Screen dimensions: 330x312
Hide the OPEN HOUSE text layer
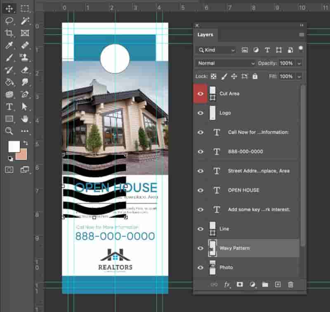(x=200, y=190)
